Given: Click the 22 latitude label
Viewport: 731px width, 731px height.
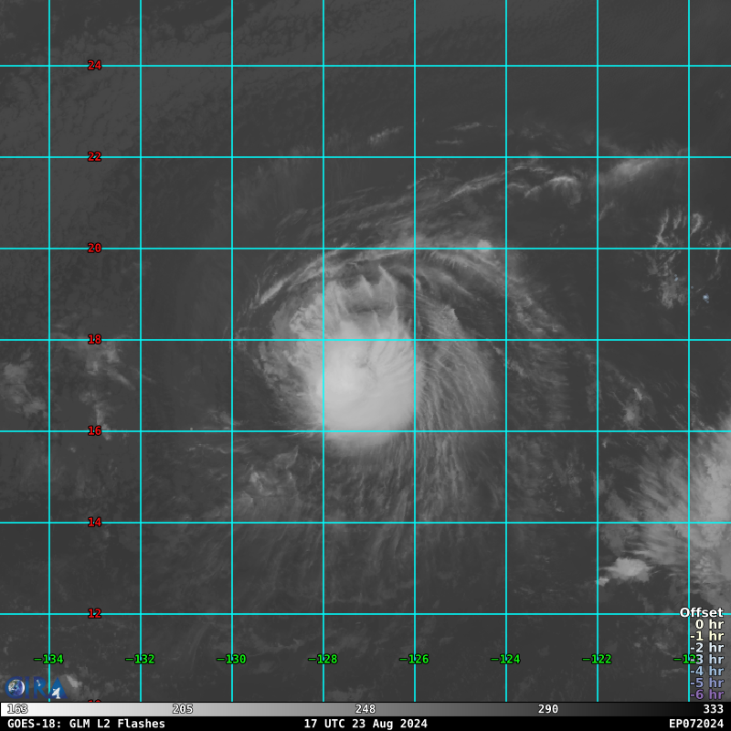Looking at the screenshot, I should click(x=94, y=156).
